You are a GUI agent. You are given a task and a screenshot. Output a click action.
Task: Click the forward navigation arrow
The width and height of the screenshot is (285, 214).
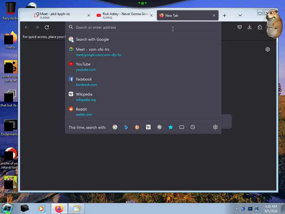(37, 27)
